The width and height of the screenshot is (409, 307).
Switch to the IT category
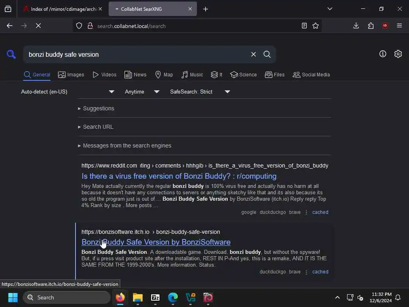click(x=216, y=75)
